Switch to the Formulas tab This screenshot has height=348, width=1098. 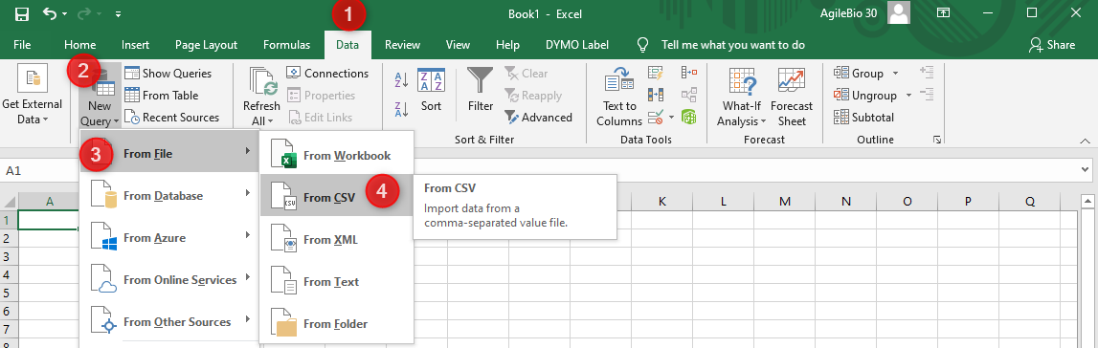[286, 45]
